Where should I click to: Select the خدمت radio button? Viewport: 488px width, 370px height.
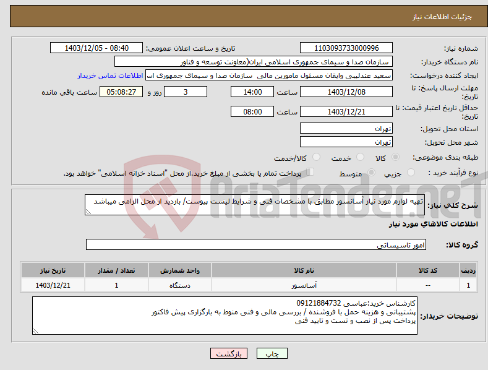(360, 157)
